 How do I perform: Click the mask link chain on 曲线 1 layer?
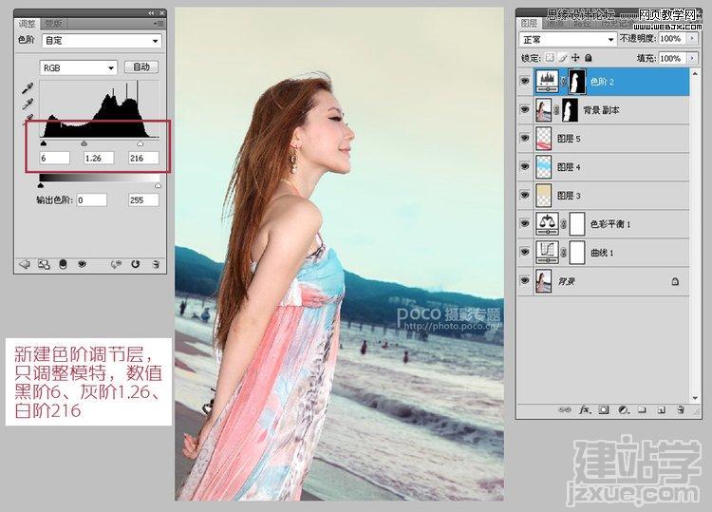click(564, 253)
